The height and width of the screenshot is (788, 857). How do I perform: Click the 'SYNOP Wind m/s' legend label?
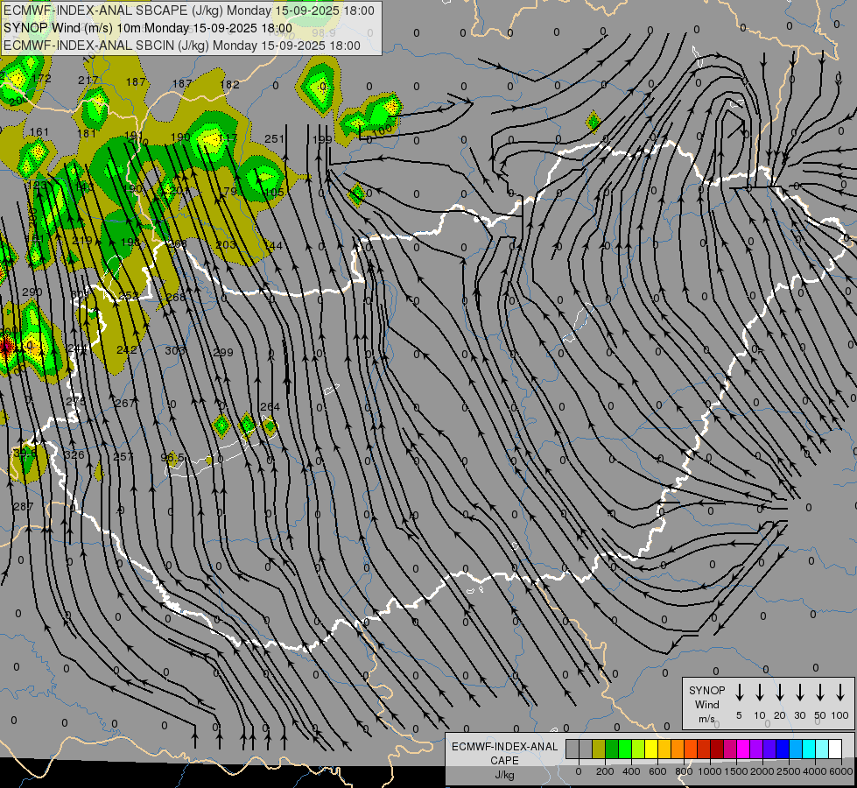click(x=706, y=704)
